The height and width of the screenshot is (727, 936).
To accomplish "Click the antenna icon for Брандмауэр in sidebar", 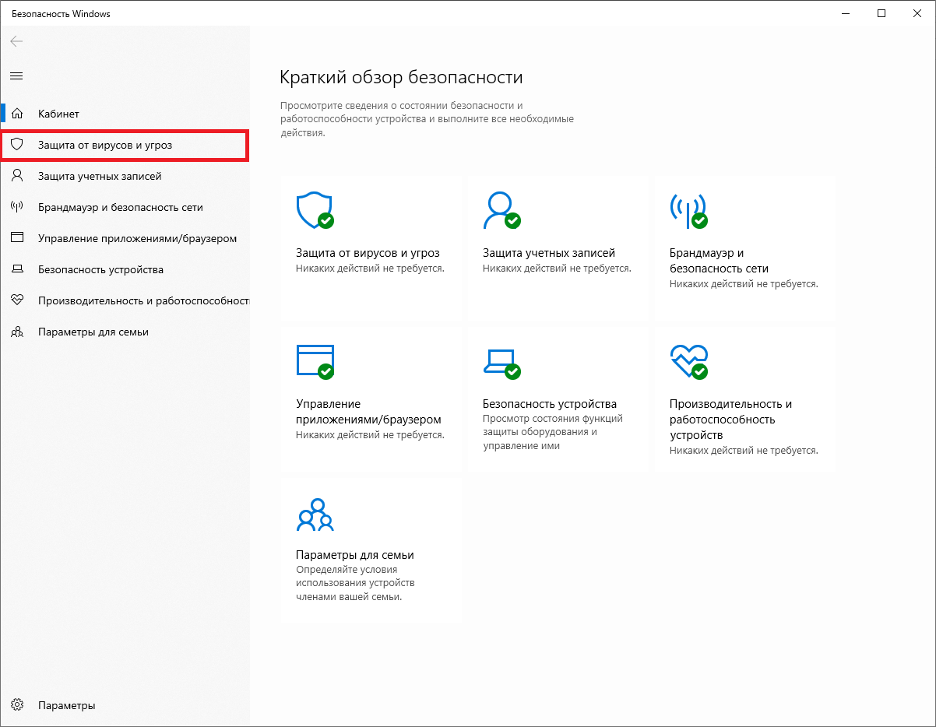I will click(x=17, y=207).
